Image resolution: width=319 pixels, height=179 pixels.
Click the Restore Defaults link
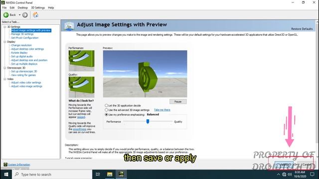302,29
